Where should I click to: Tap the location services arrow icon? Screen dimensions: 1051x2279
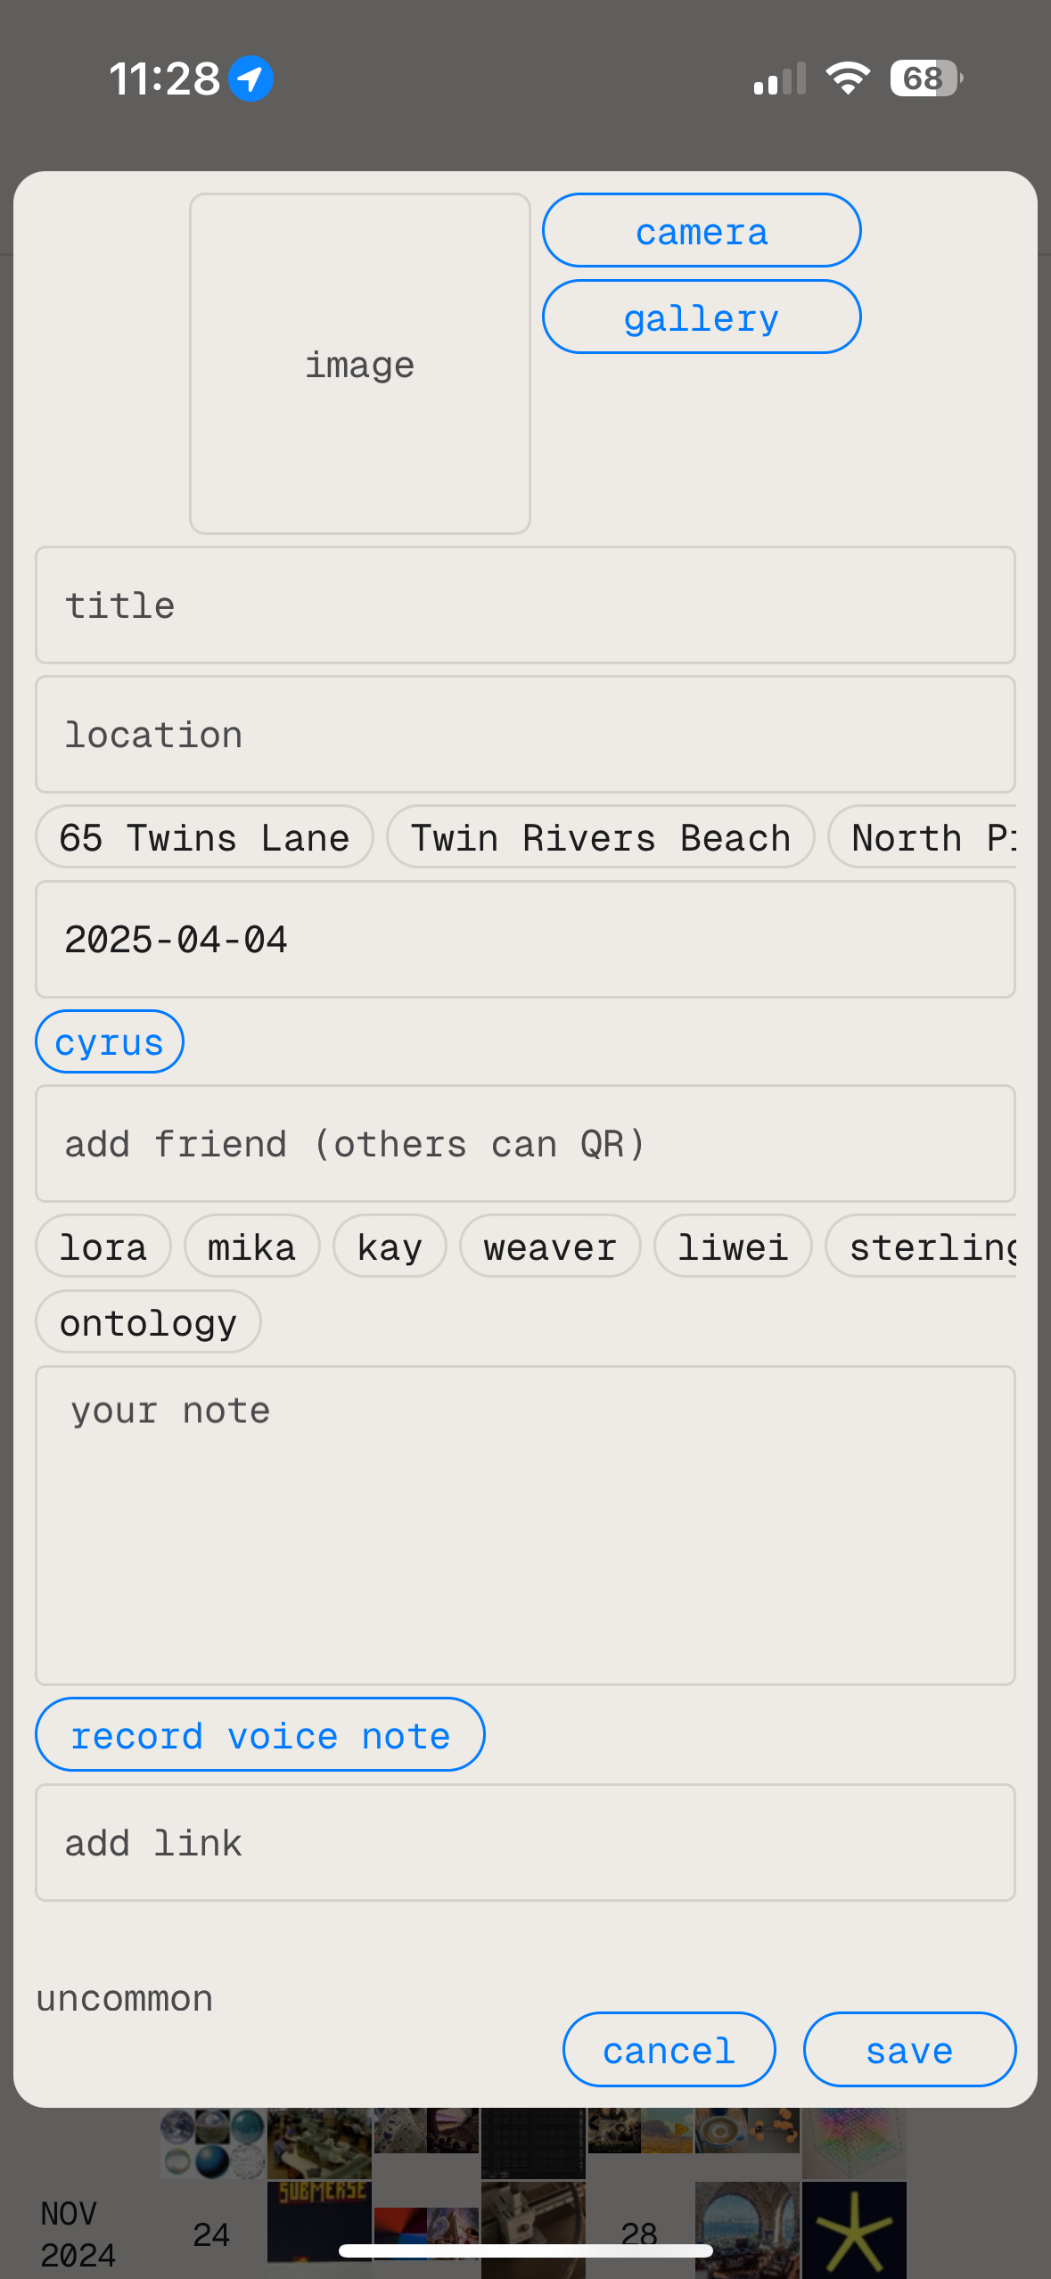[250, 79]
